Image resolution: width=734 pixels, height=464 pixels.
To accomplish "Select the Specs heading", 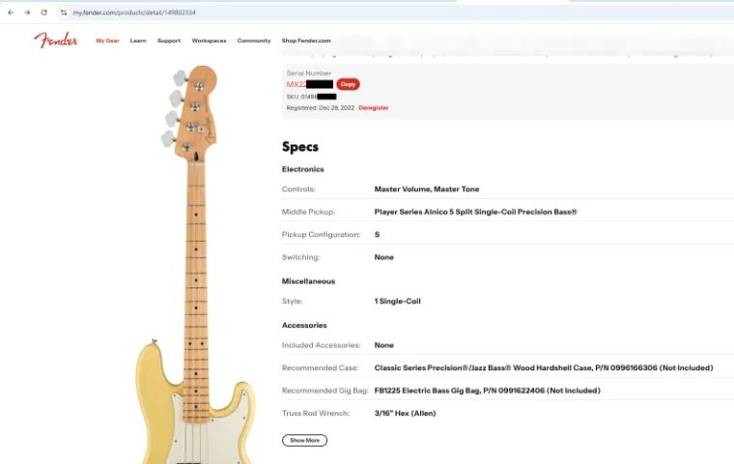I will pyautogui.click(x=300, y=147).
